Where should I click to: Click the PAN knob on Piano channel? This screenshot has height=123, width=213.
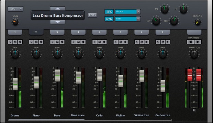coord(36,54)
